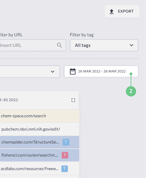Click the panel header dated 30 2022
The width and height of the screenshot is (146, 178).
39,100
